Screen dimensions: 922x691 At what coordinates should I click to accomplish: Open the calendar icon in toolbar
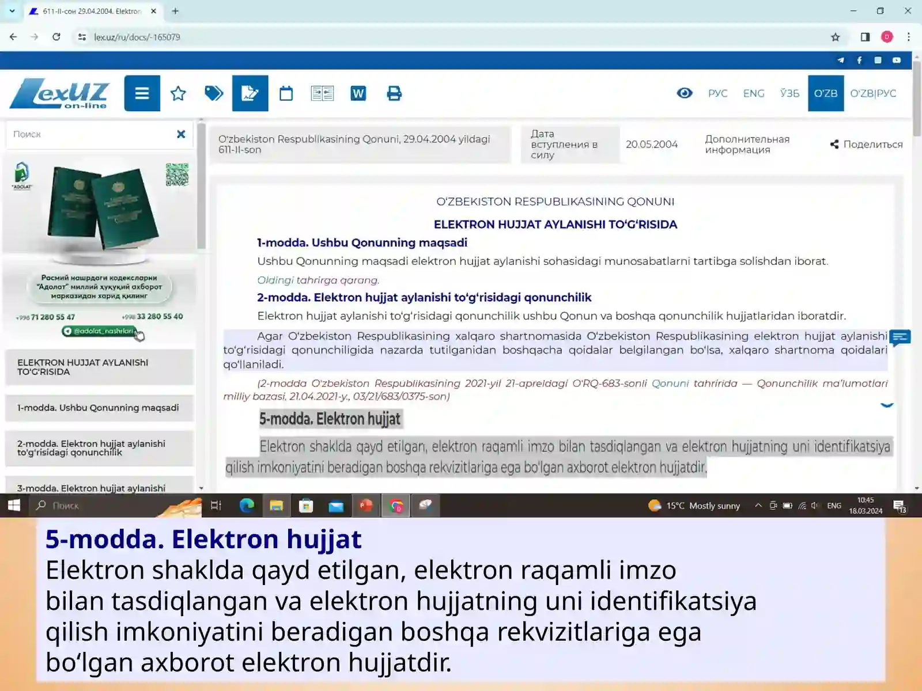(286, 93)
